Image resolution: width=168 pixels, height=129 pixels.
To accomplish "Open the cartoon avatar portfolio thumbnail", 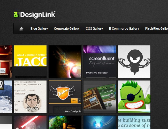I will click(x=30, y=96).
